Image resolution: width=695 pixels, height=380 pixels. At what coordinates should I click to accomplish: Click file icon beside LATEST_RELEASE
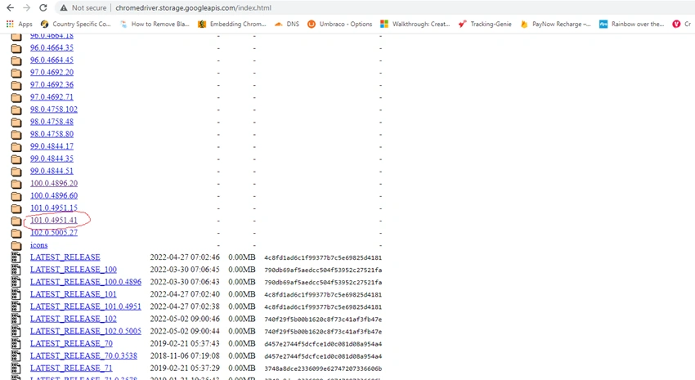pos(16,257)
